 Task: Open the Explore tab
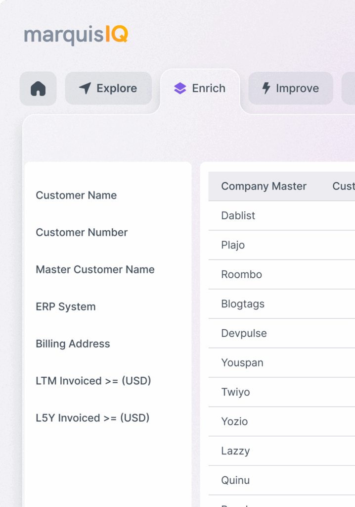tap(108, 89)
